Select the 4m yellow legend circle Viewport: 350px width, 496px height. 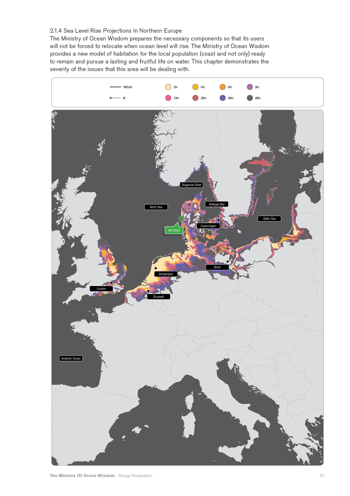(x=195, y=87)
